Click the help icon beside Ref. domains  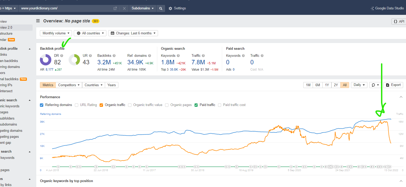(149, 55)
